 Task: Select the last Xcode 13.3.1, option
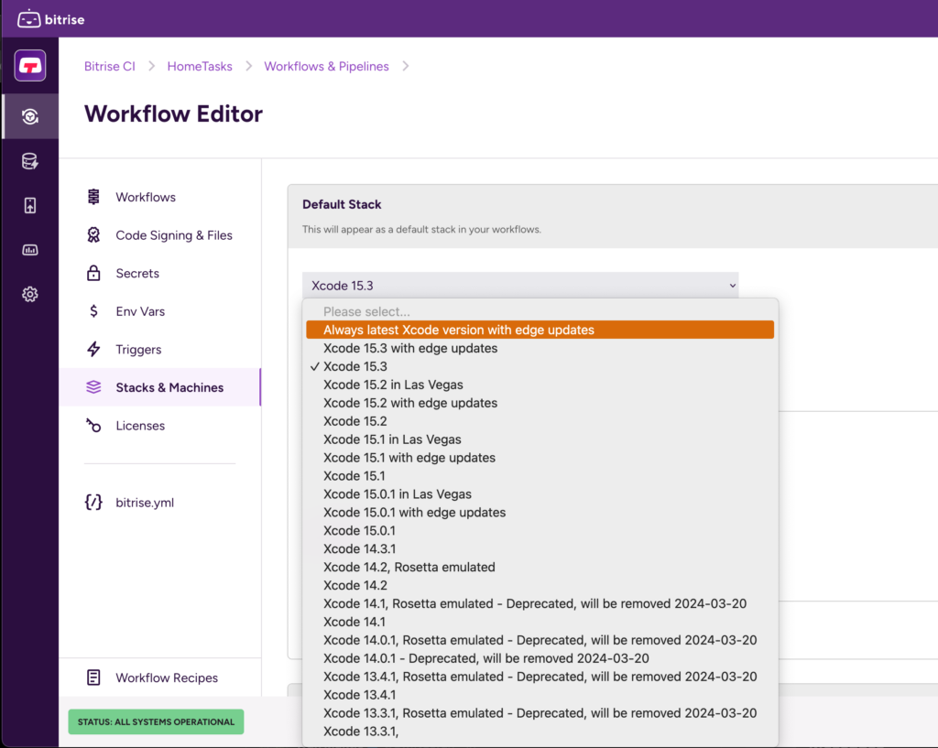[540, 731]
